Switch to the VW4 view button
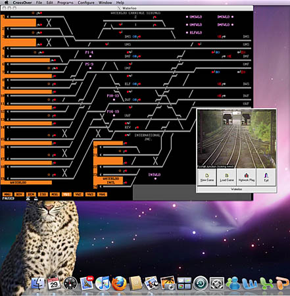 [102, 194]
